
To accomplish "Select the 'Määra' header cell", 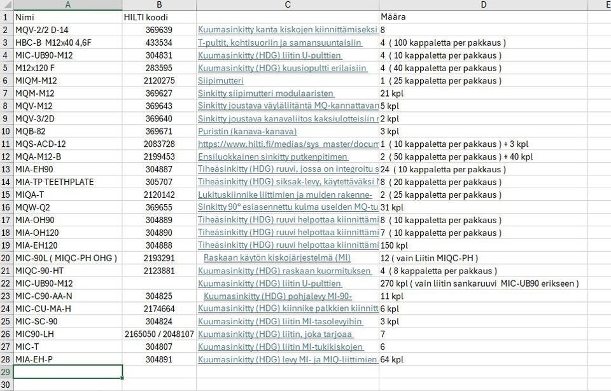I will (483, 17).
